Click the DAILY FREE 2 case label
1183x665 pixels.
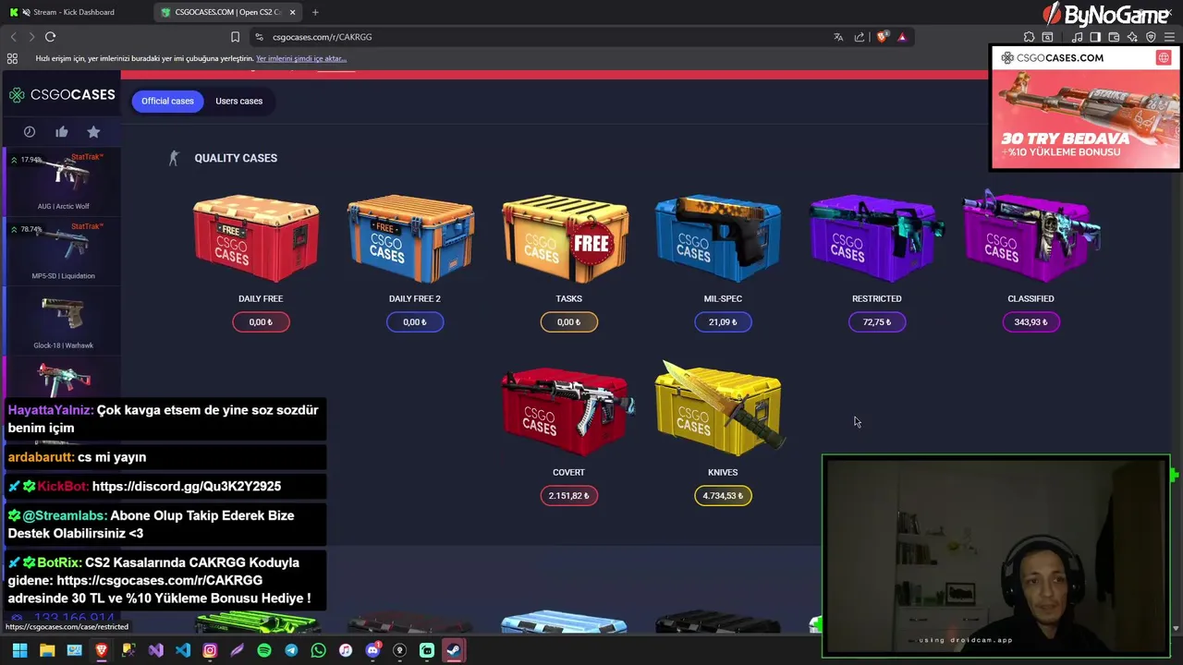click(414, 298)
